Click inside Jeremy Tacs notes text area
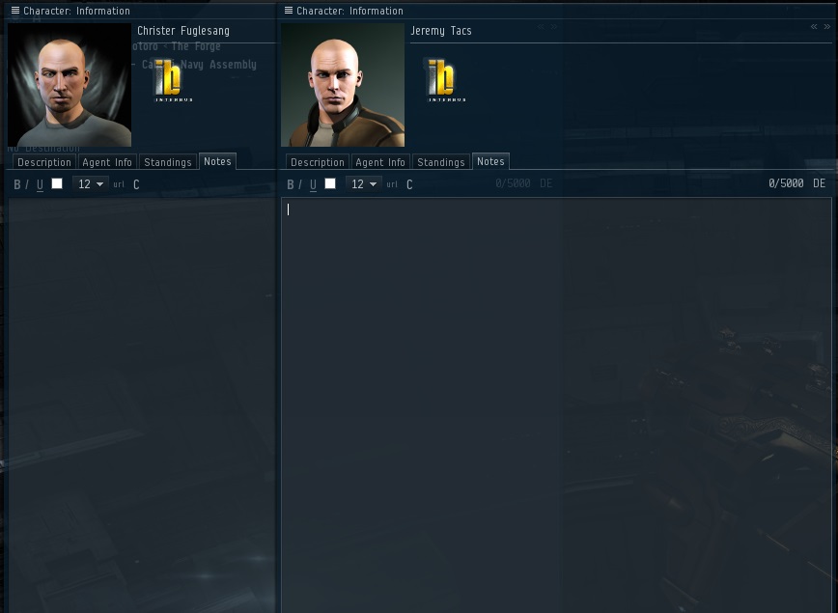838x613 pixels. pyautogui.click(x=556, y=405)
